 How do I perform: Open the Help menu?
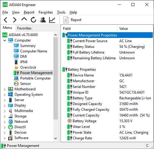pos(73,12)
